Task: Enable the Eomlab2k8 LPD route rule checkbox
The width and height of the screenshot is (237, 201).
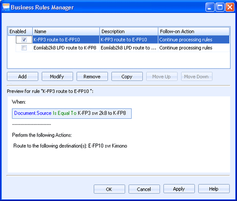Action: coord(24,48)
